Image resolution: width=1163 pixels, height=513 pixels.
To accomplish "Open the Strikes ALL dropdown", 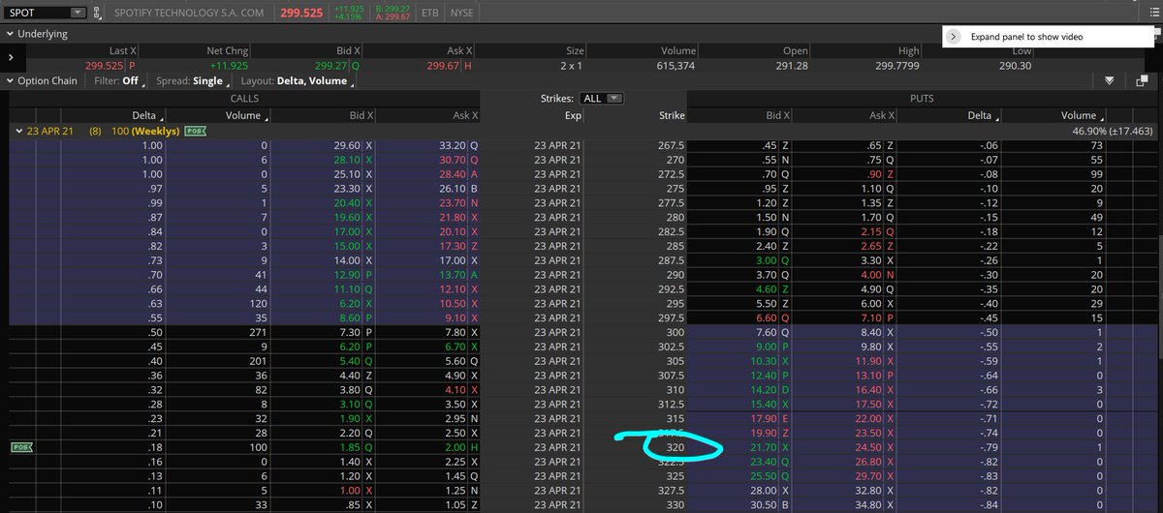I will click(x=602, y=98).
